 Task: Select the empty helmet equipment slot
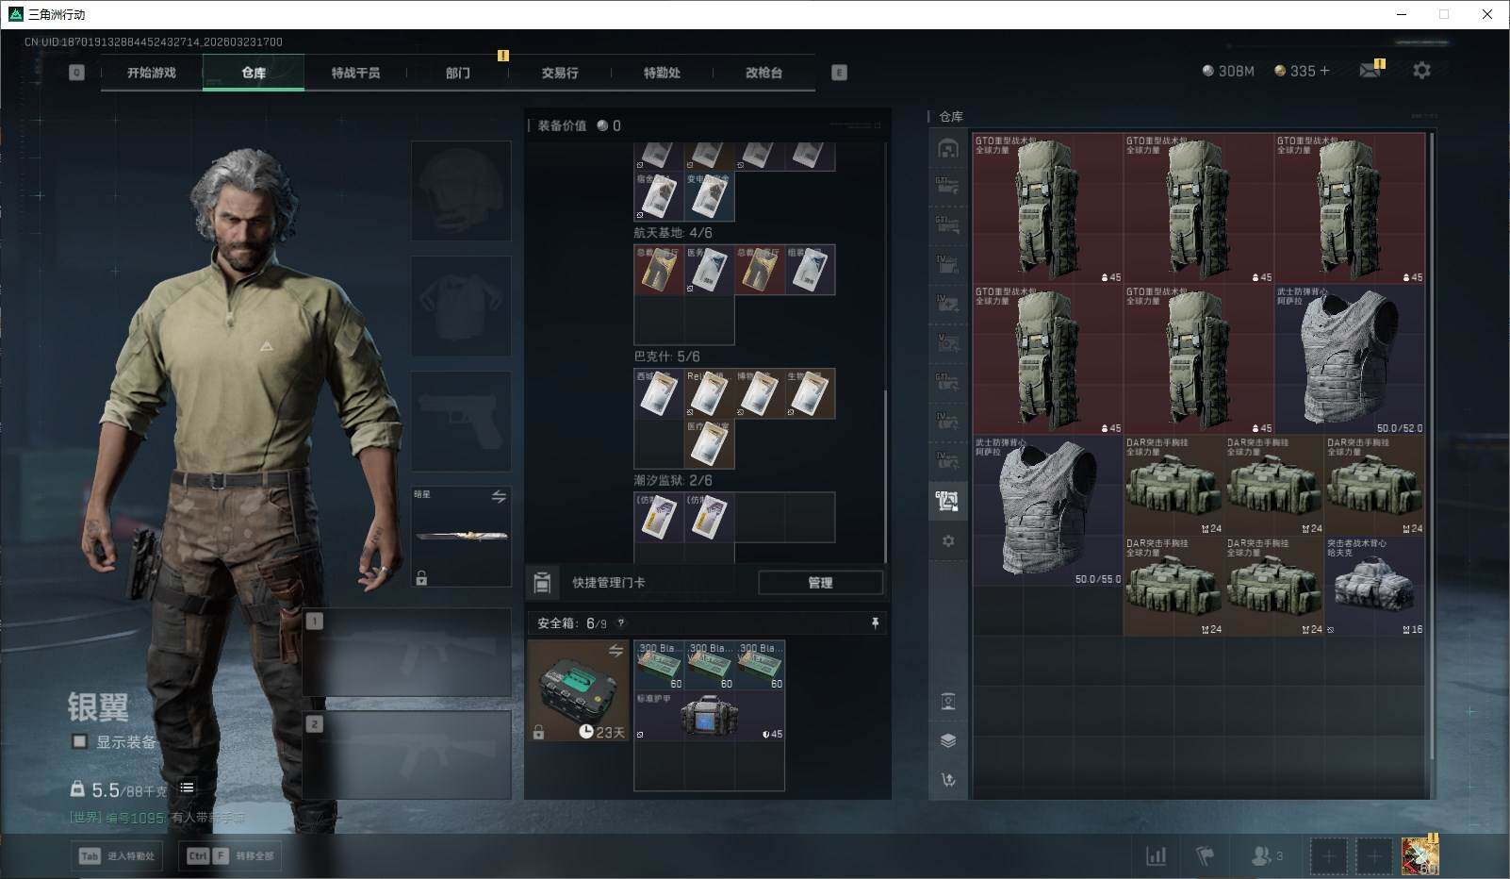461,191
